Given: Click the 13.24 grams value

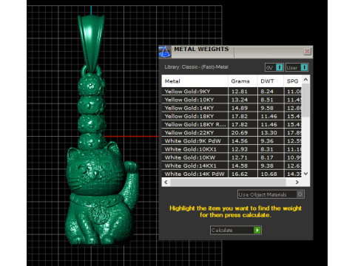Looking at the screenshot, I should (x=240, y=100).
